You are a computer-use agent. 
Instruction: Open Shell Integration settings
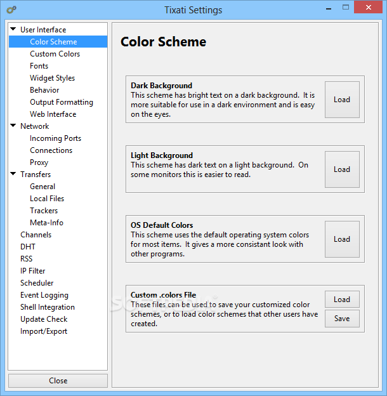click(x=48, y=307)
